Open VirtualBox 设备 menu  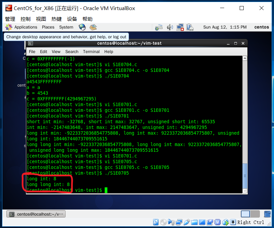coord(72,19)
